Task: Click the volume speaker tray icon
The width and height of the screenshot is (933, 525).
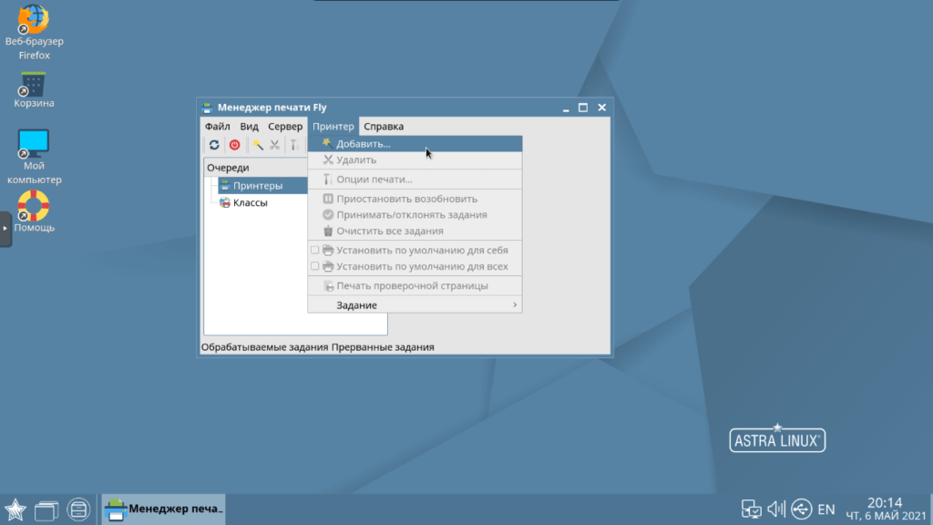Action: (776, 509)
